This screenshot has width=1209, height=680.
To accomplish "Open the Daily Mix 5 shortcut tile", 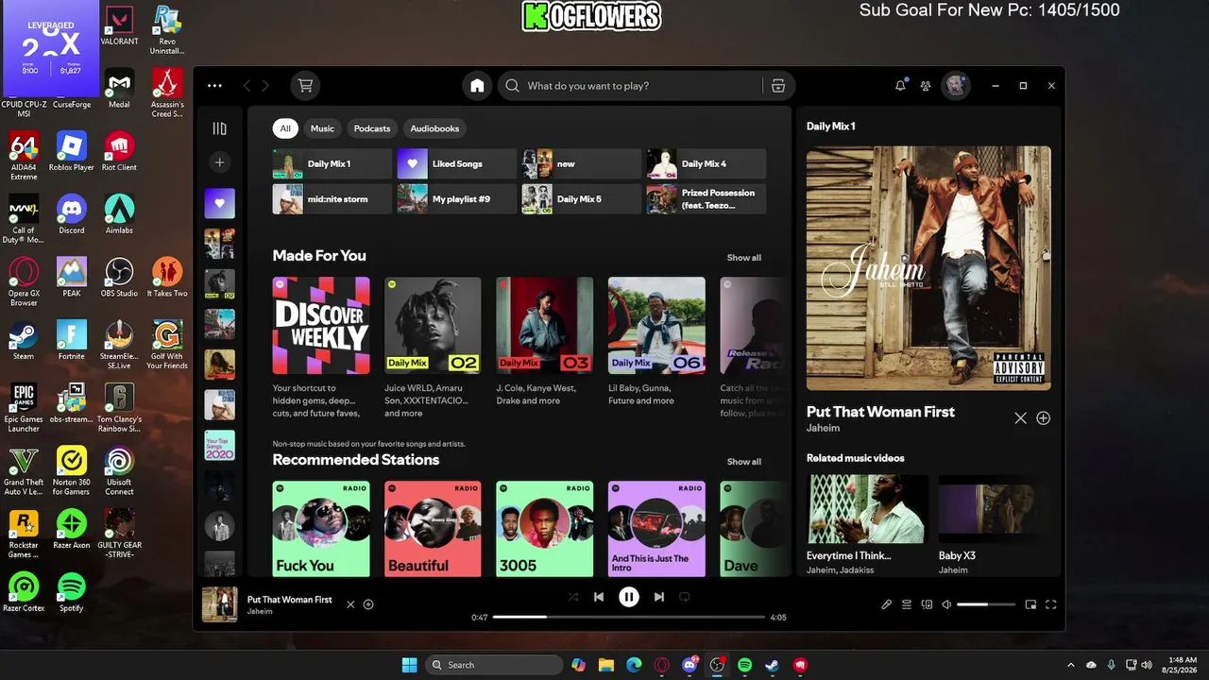I will point(582,199).
